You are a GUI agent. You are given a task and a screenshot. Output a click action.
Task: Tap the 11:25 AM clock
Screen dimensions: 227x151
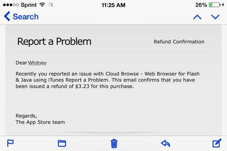[113, 5]
